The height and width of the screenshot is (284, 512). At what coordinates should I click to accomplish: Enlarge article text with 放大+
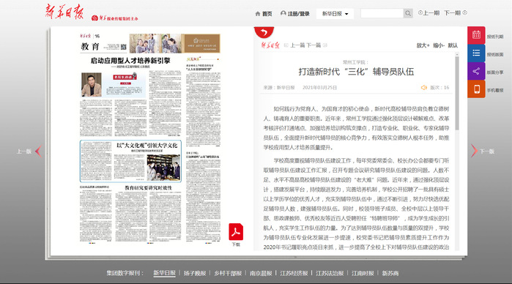423,45
